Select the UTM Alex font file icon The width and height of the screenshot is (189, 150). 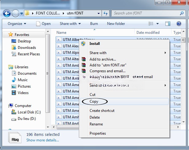pyautogui.click(x=59, y=46)
